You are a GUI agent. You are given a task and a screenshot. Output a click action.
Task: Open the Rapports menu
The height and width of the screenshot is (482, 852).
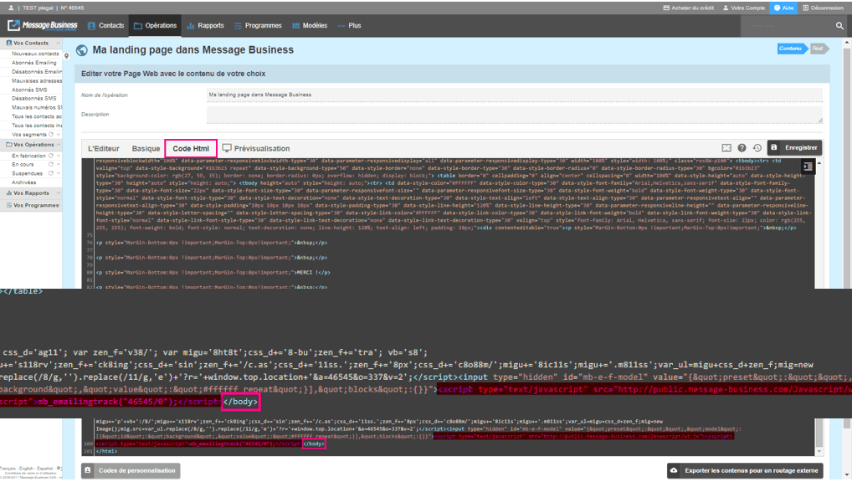pyautogui.click(x=205, y=26)
